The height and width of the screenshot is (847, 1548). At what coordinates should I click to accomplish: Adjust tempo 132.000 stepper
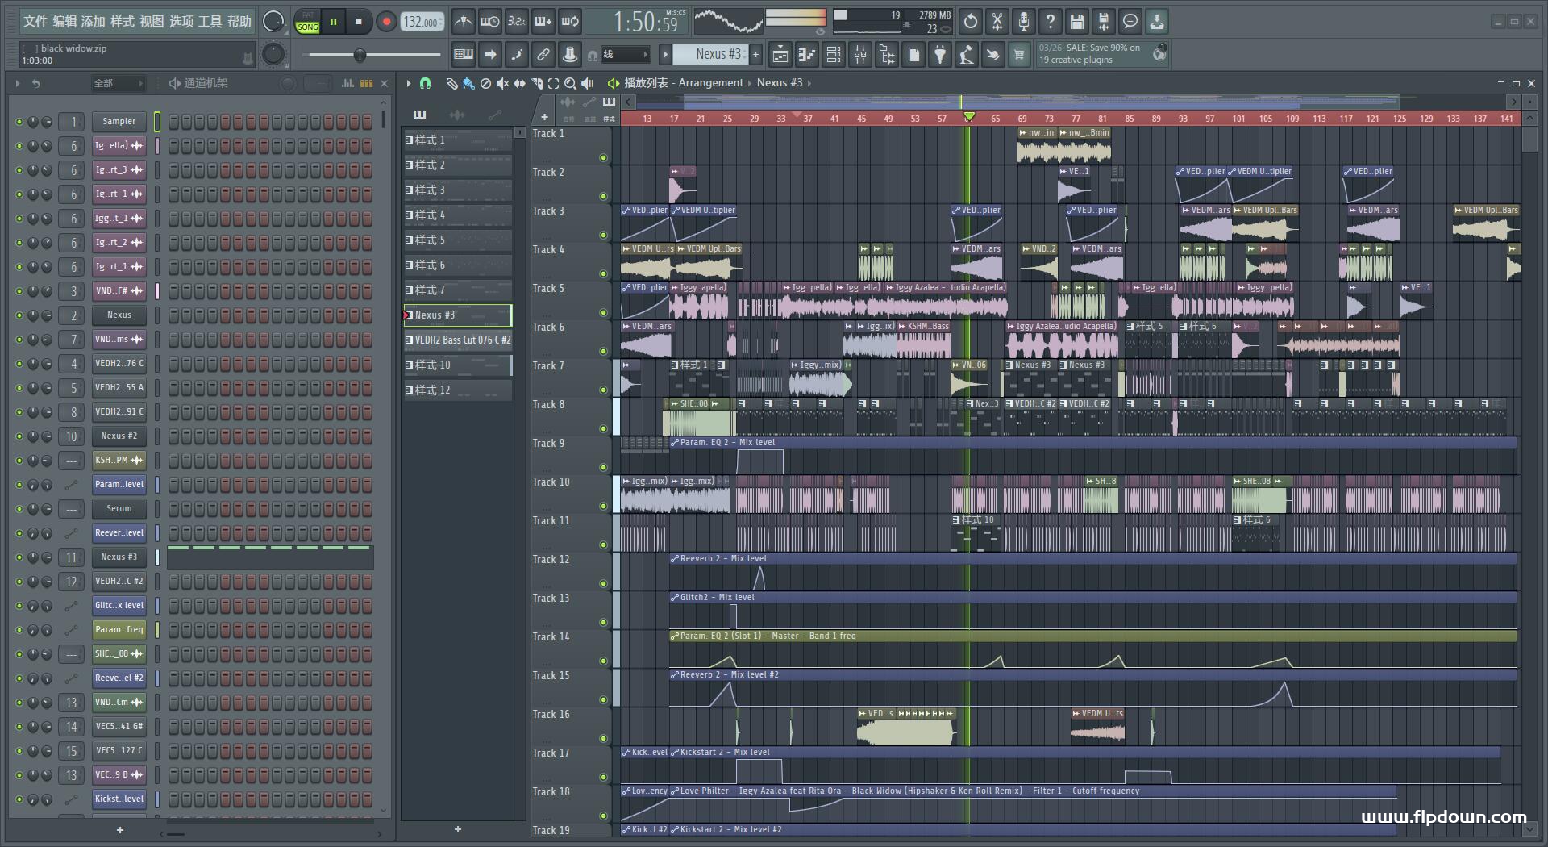click(x=423, y=22)
